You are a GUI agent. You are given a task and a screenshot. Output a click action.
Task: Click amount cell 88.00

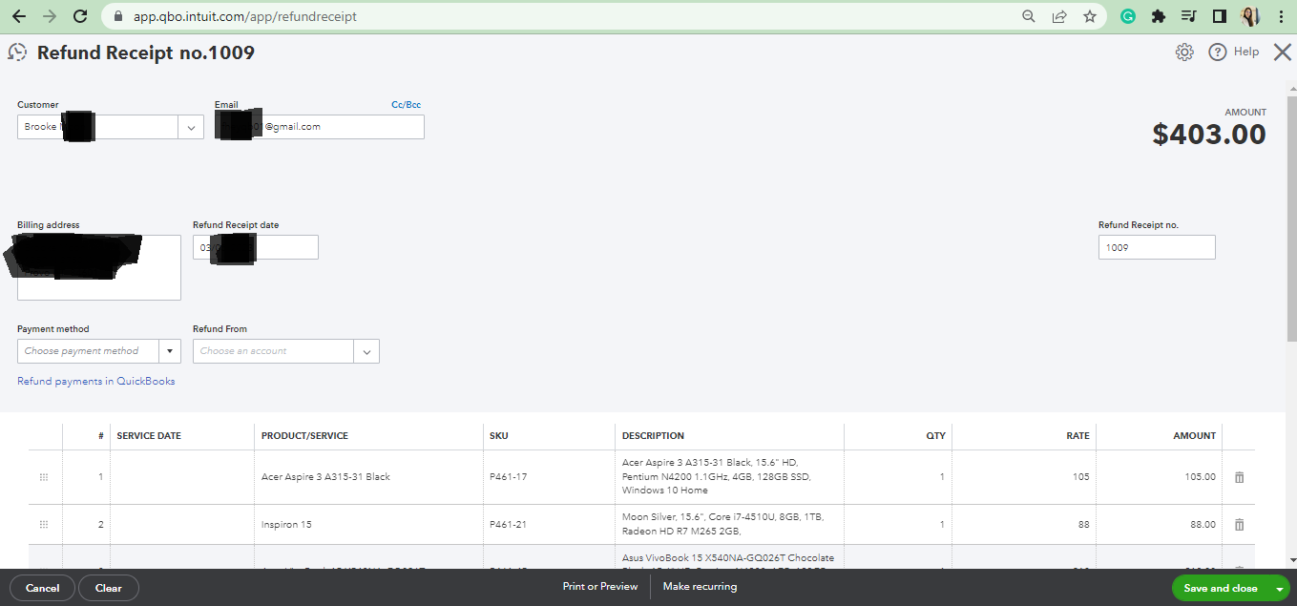tap(1159, 525)
